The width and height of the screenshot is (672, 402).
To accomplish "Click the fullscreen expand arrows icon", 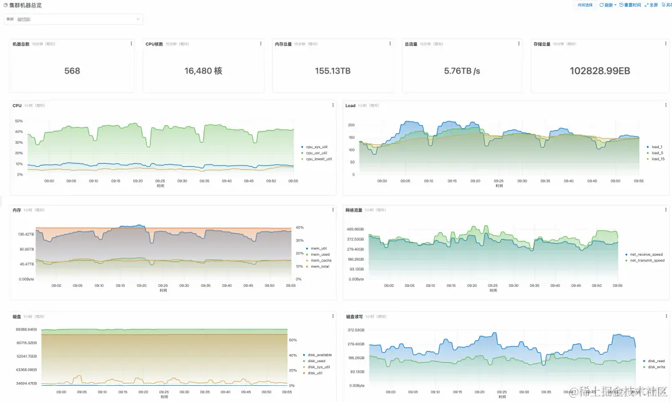I will point(646,5).
